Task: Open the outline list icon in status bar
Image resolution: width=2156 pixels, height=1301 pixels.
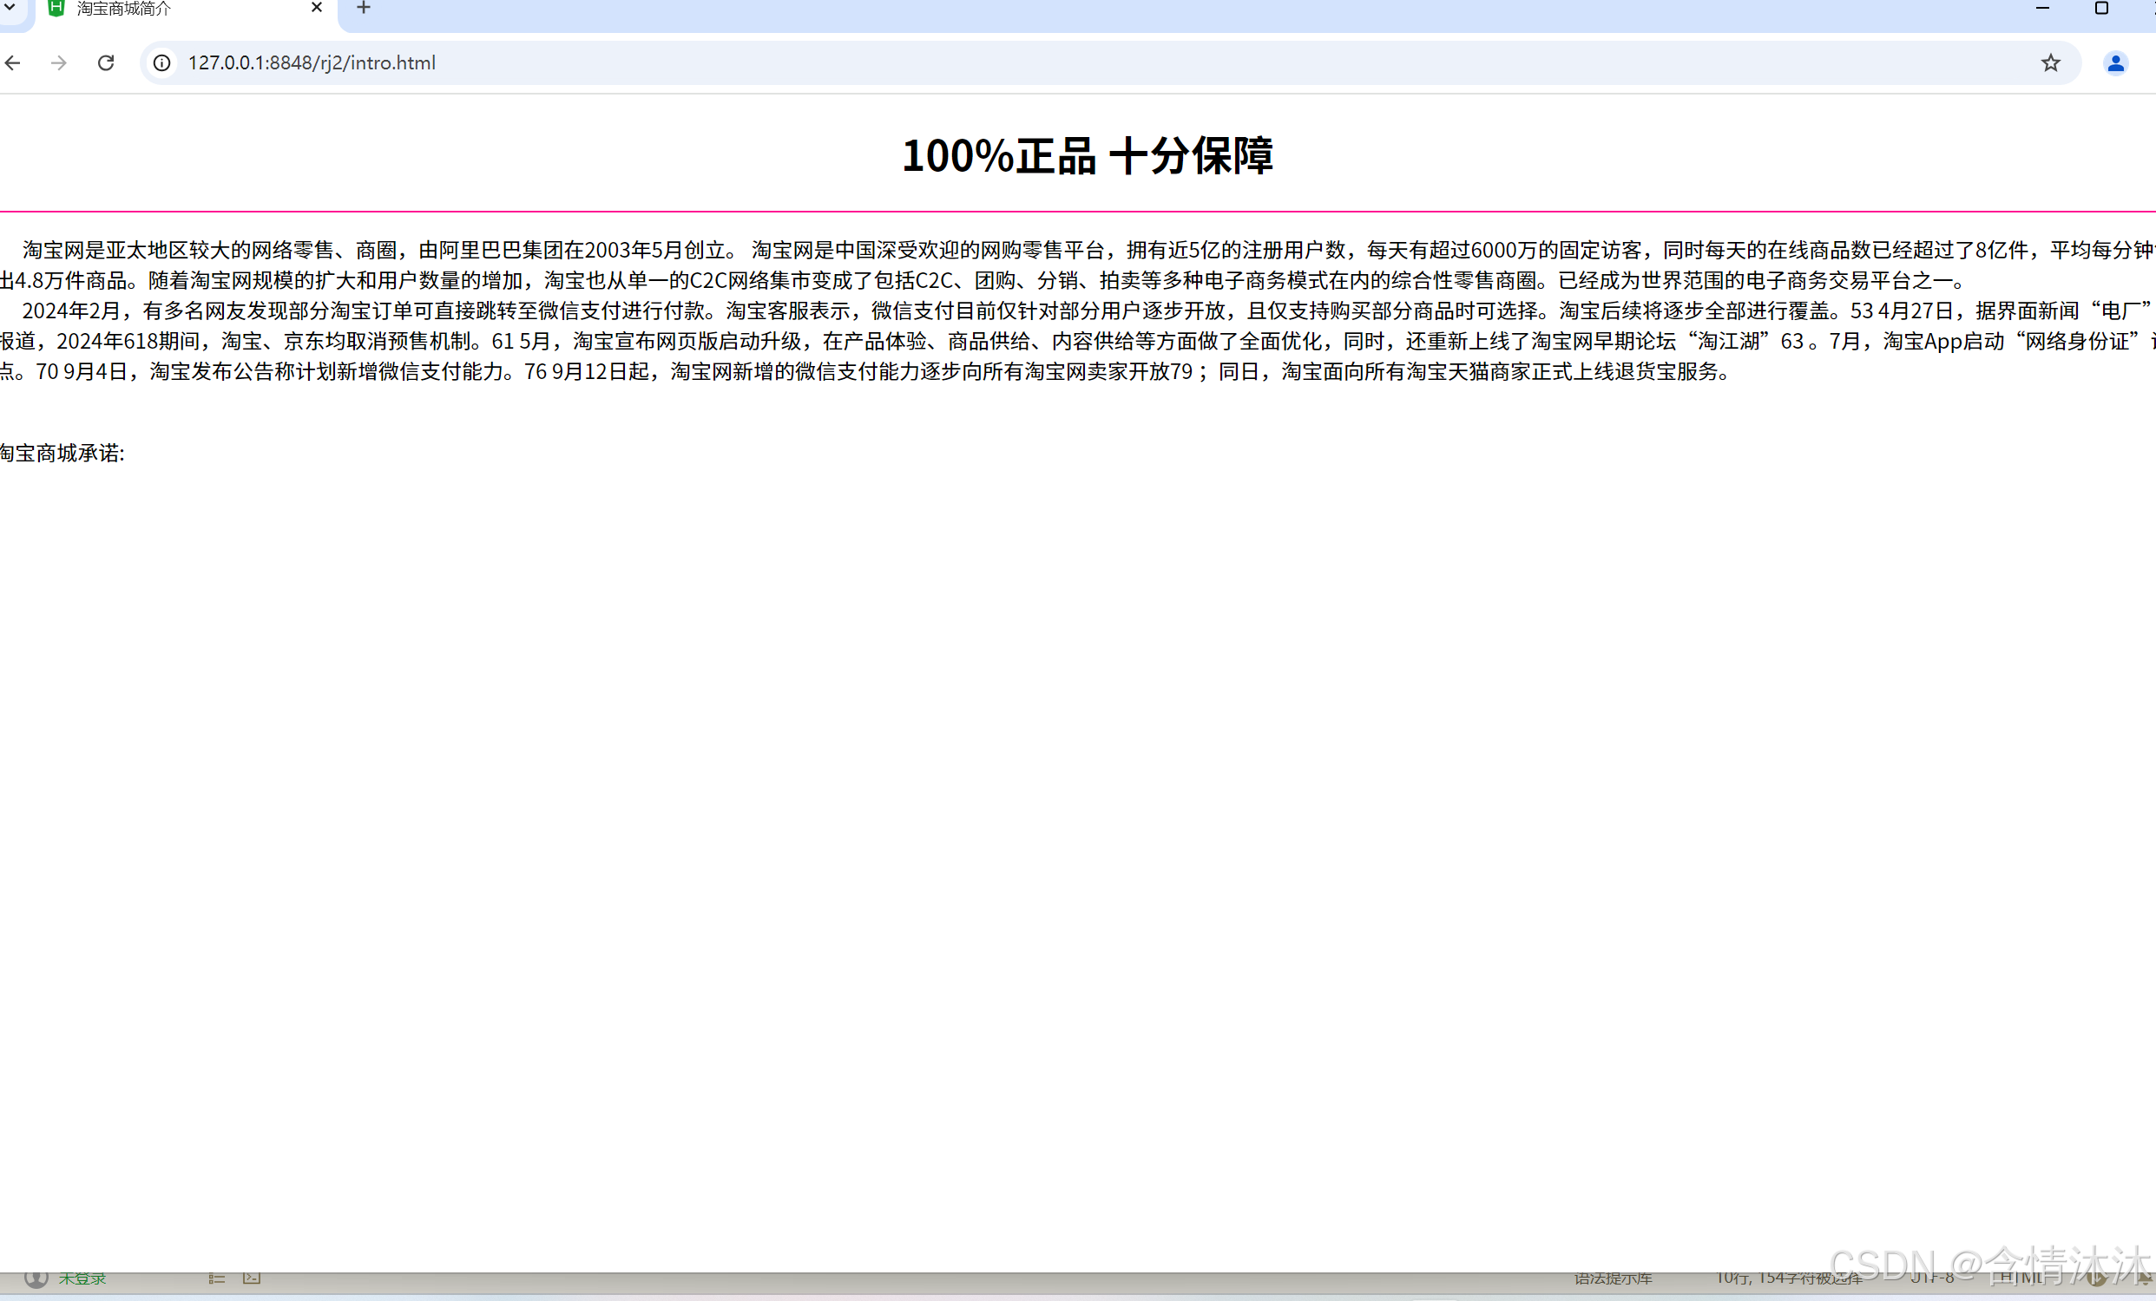Action: tap(217, 1278)
